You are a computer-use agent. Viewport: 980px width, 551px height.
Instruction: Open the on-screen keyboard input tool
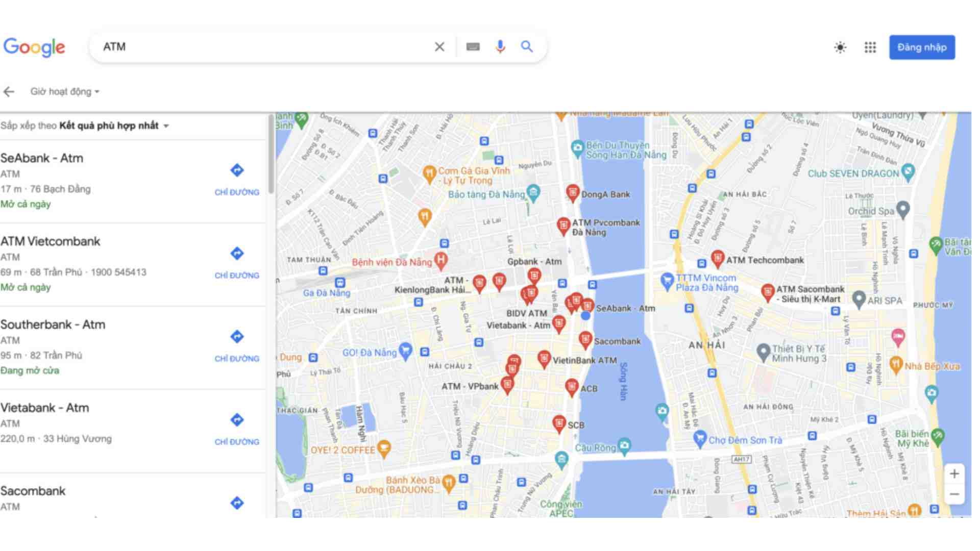click(473, 47)
